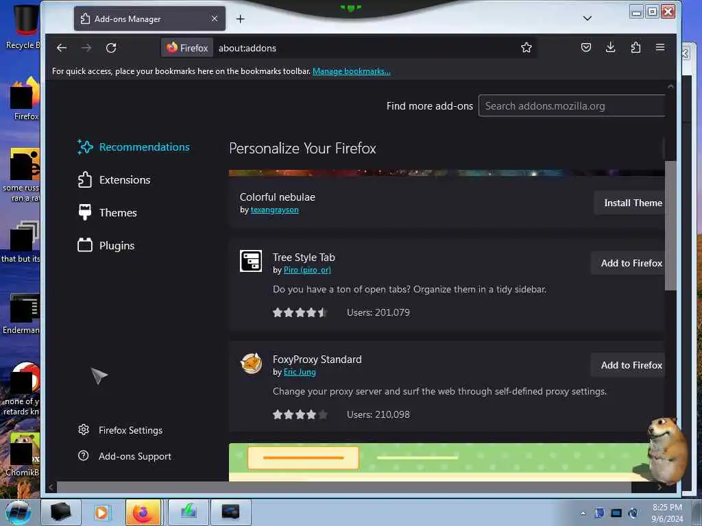The height and width of the screenshot is (526, 702).
Task: Open the Themes sidebar category
Action: (x=107, y=212)
